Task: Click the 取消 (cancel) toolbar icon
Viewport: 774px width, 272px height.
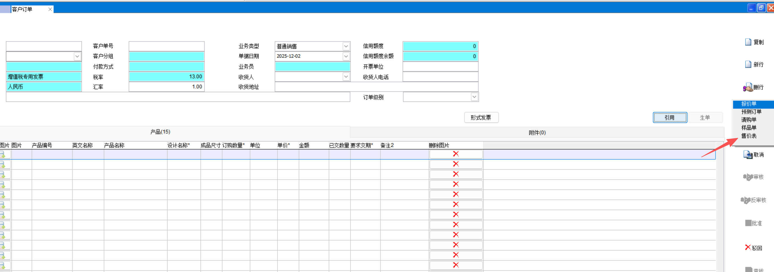Action: (x=748, y=155)
